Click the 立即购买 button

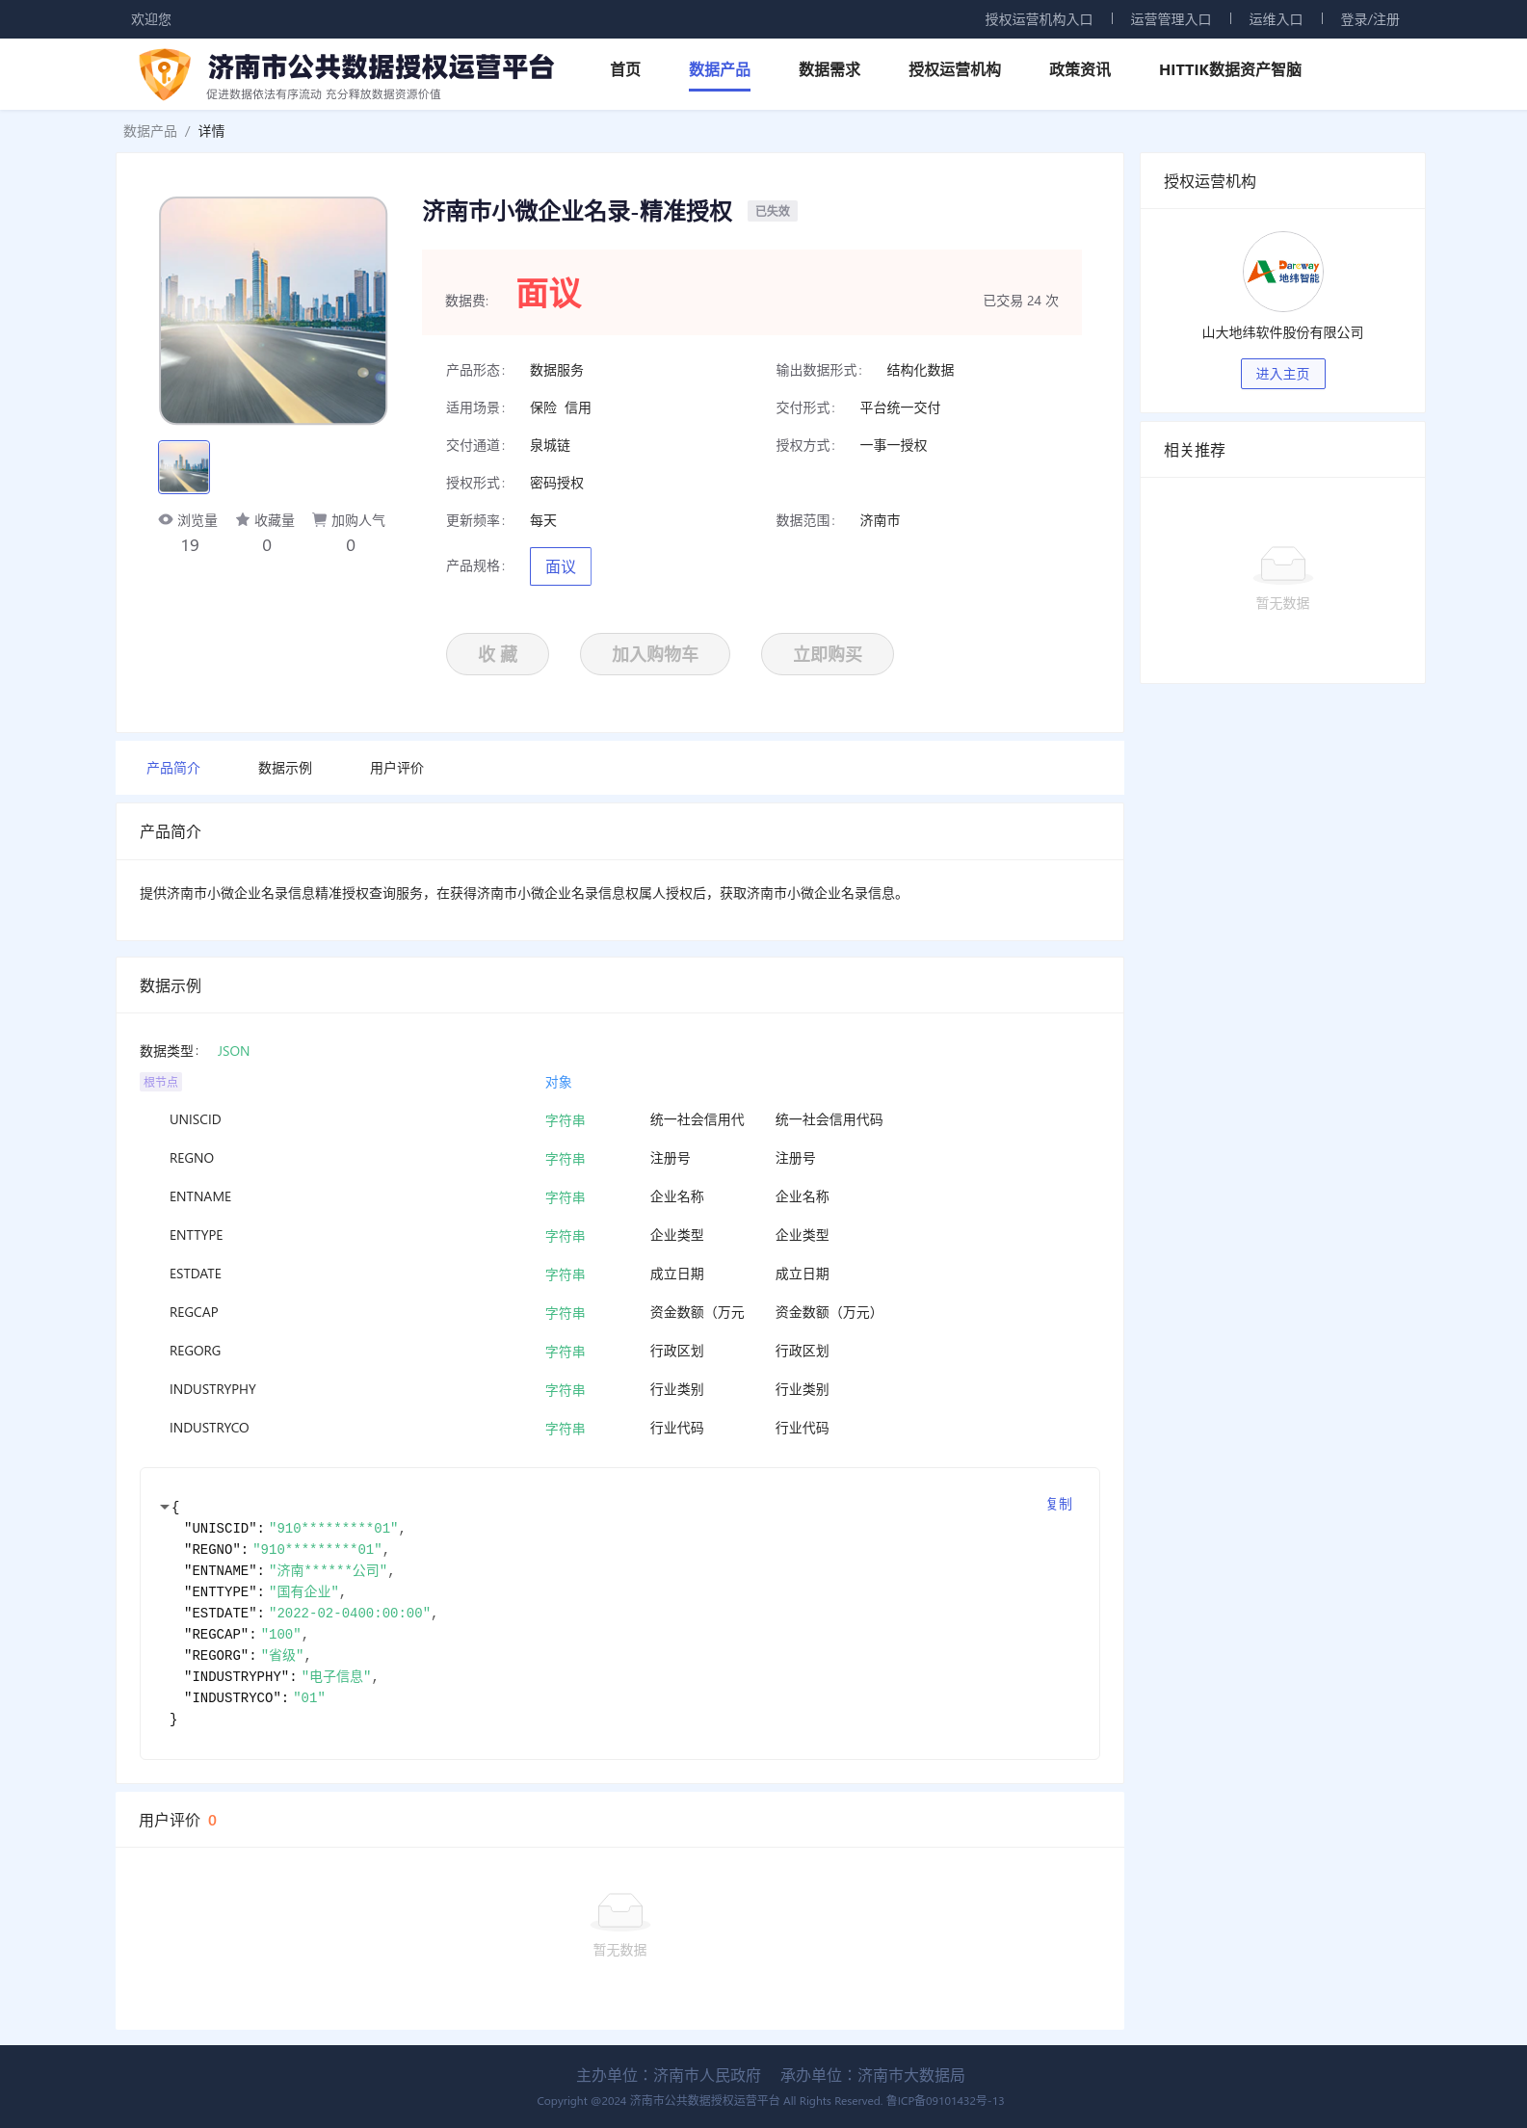[828, 654]
